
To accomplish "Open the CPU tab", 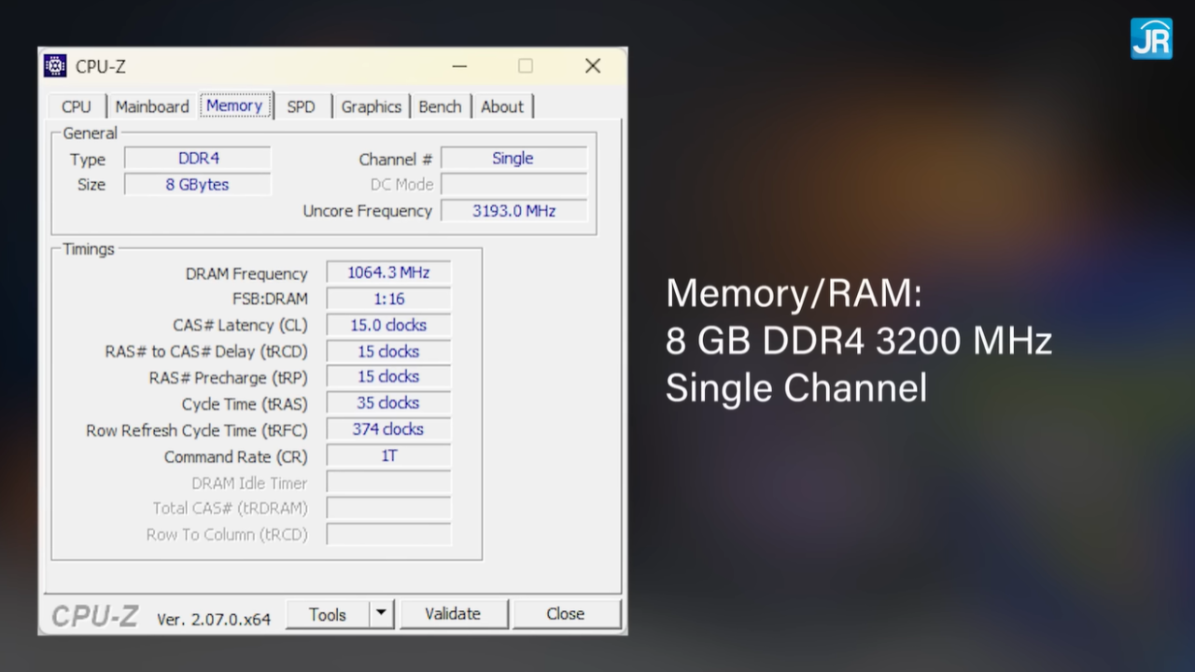I will pos(77,106).
